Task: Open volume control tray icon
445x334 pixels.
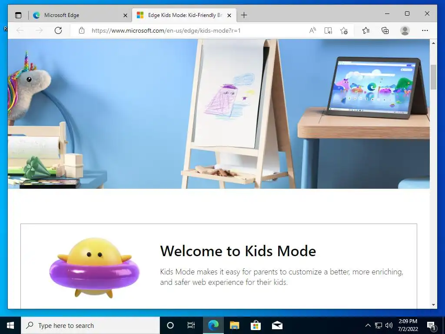Action: pos(389,325)
